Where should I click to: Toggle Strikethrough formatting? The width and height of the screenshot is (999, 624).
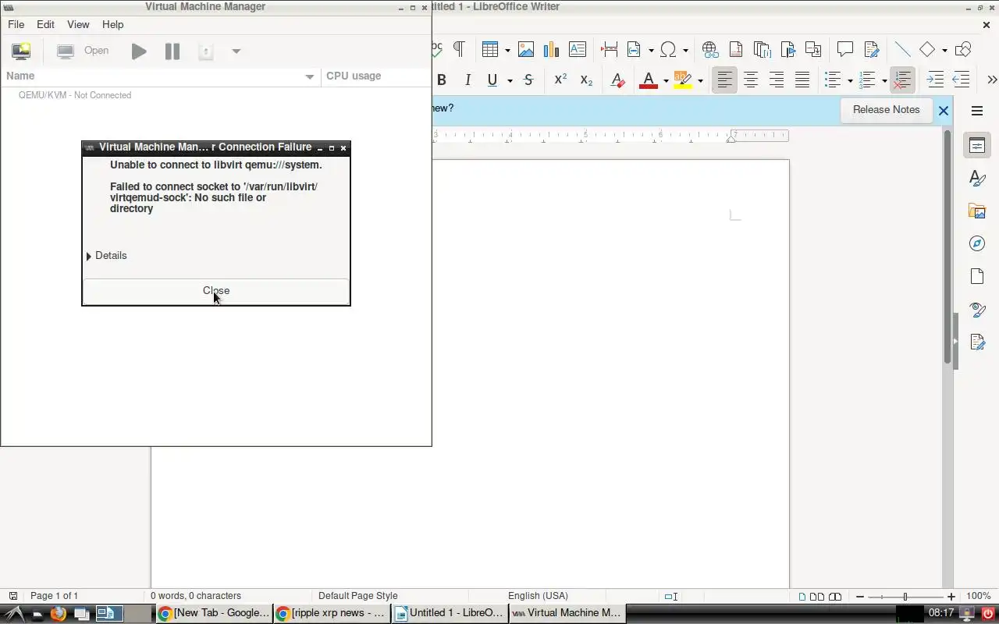528,80
